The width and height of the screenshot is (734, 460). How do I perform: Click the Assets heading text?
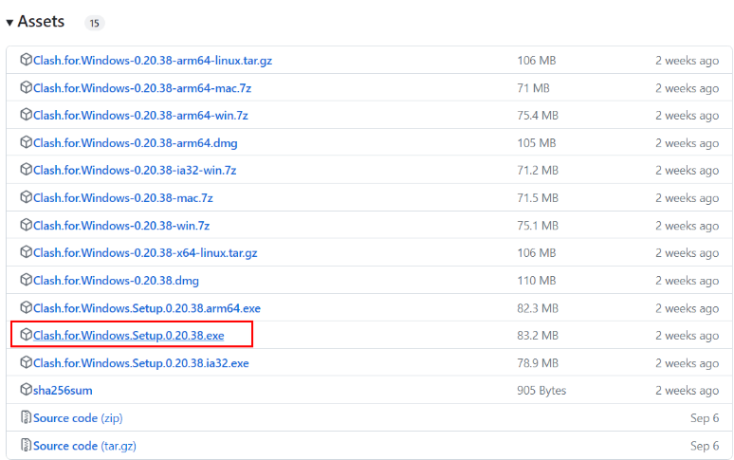pos(41,21)
